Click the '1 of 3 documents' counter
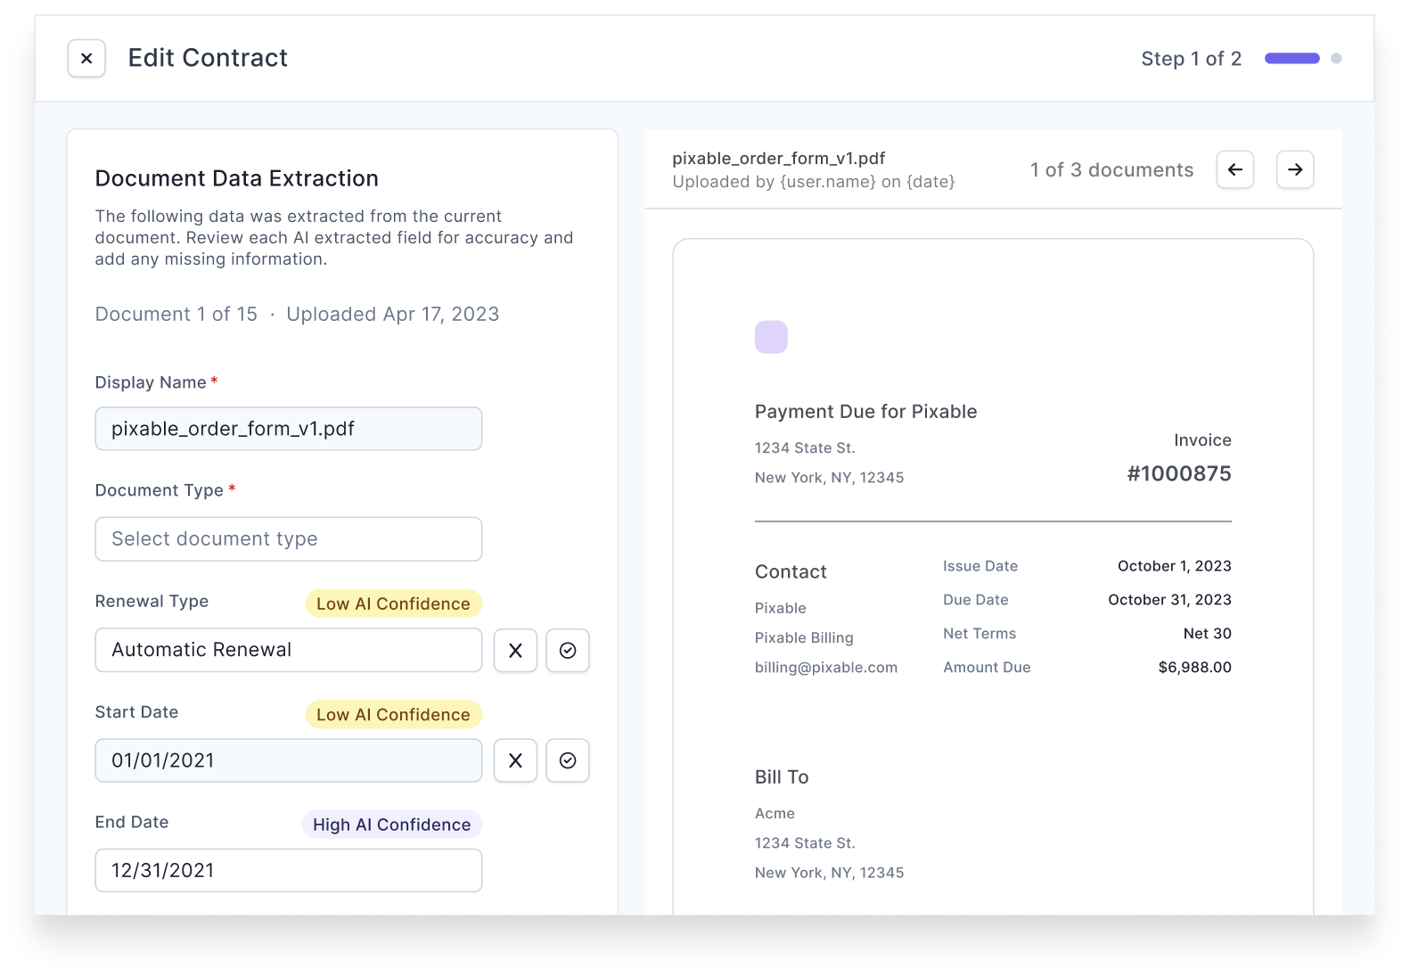This screenshot has height=977, width=1410. pyautogui.click(x=1111, y=170)
